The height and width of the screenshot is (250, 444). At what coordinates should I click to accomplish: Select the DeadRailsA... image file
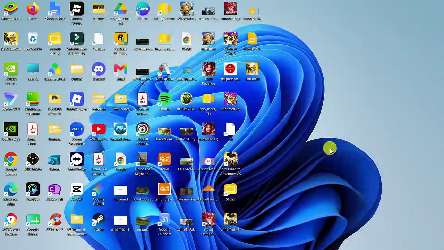(164, 131)
